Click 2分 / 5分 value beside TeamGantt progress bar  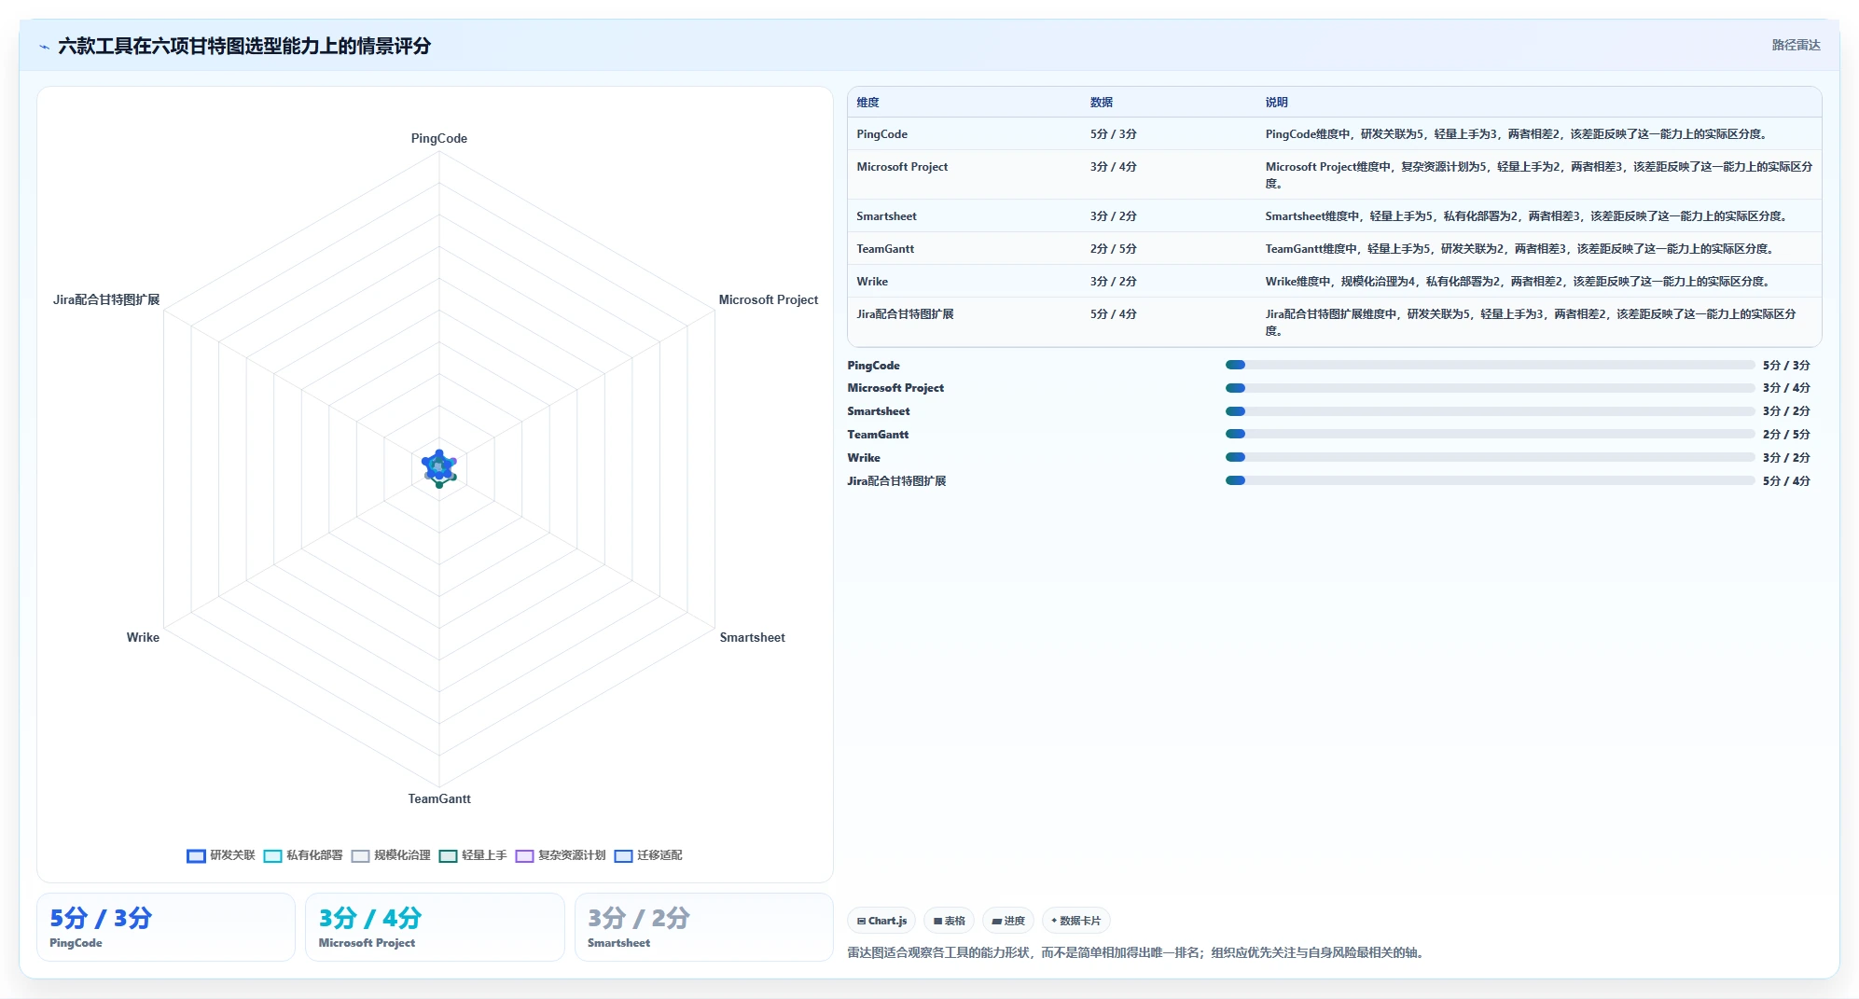point(1786,435)
